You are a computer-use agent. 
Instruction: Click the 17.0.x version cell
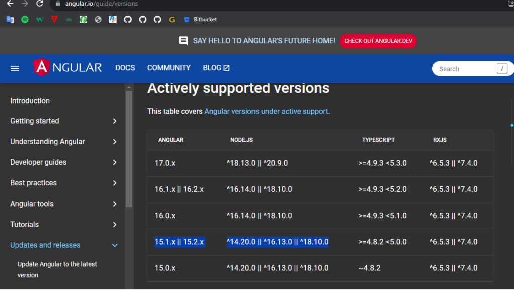click(165, 163)
